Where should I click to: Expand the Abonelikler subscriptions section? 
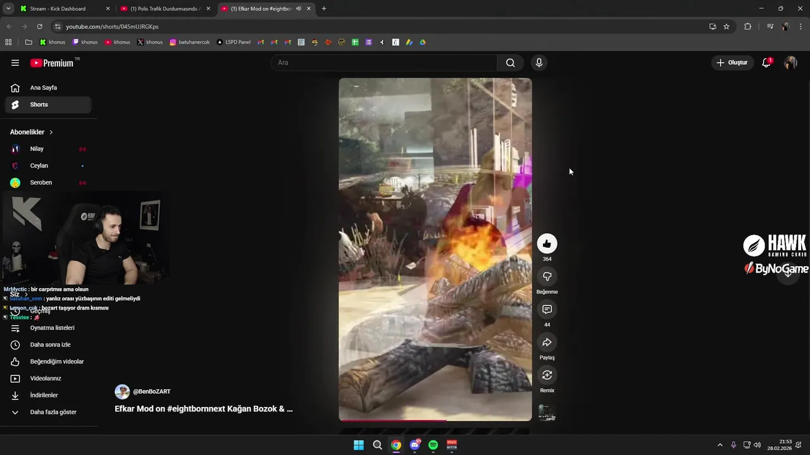point(32,132)
